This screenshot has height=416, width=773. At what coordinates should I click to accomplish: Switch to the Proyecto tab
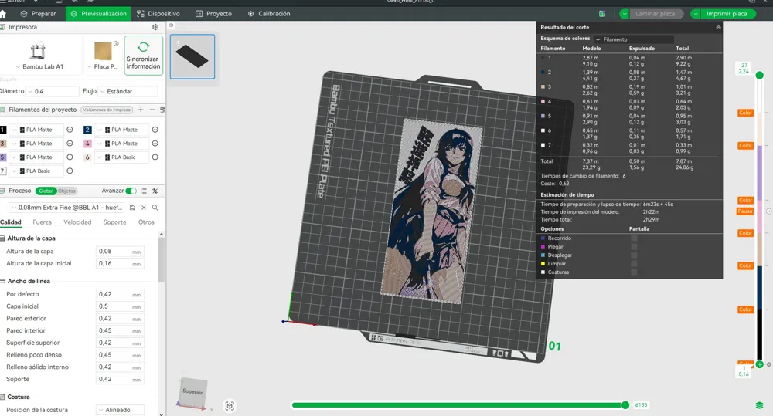click(x=213, y=14)
